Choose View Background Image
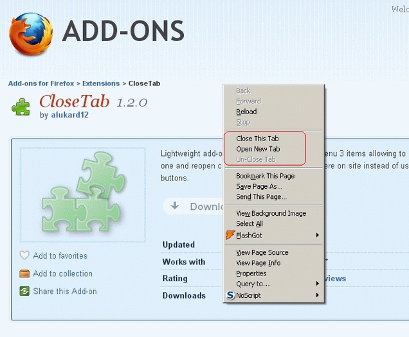This screenshot has width=409, height=337. tap(273, 213)
